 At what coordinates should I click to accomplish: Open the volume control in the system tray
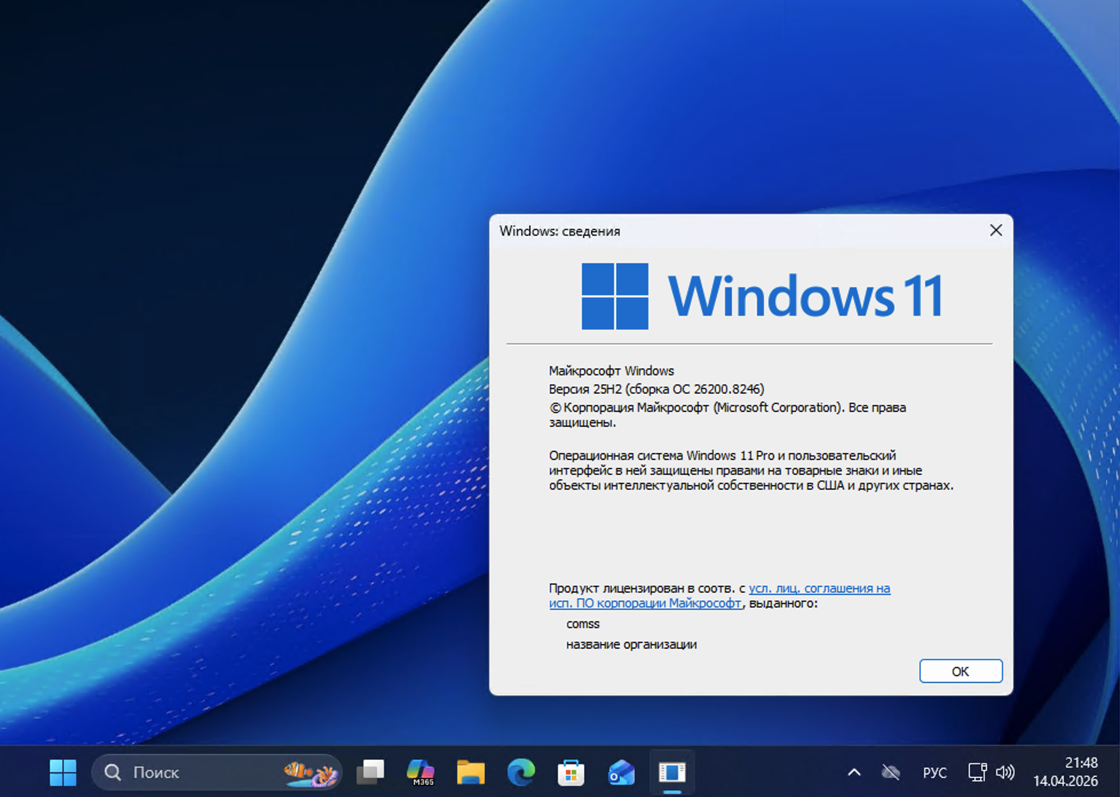tap(1005, 771)
